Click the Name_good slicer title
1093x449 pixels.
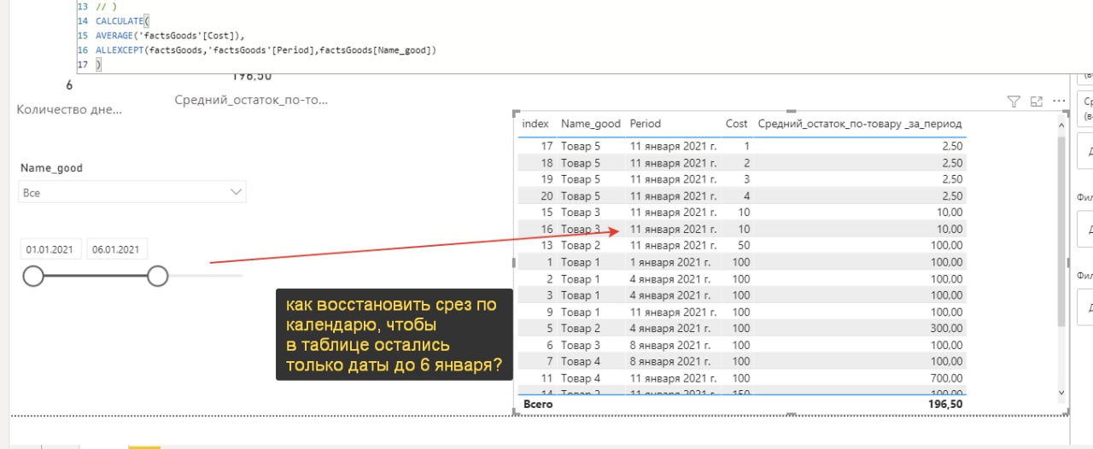pyautogui.click(x=51, y=168)
